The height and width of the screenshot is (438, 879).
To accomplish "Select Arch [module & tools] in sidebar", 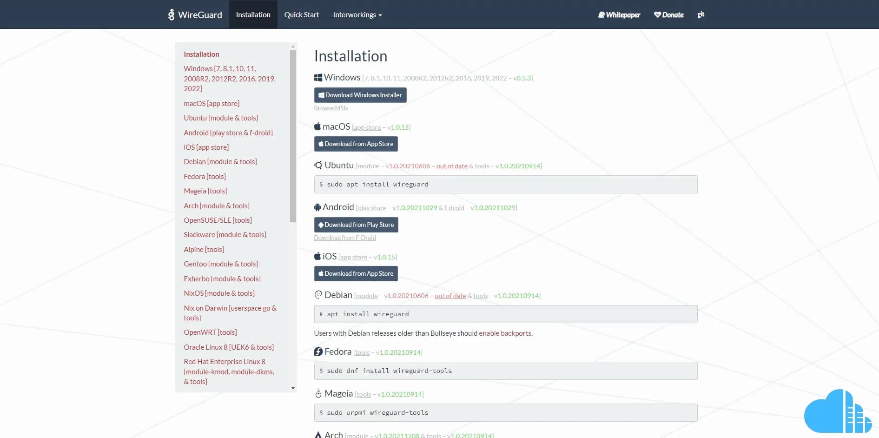I will 217,206.
